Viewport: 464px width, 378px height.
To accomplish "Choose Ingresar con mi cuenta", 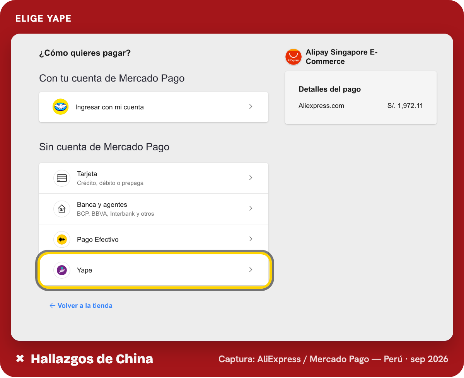I will [154, 107].
